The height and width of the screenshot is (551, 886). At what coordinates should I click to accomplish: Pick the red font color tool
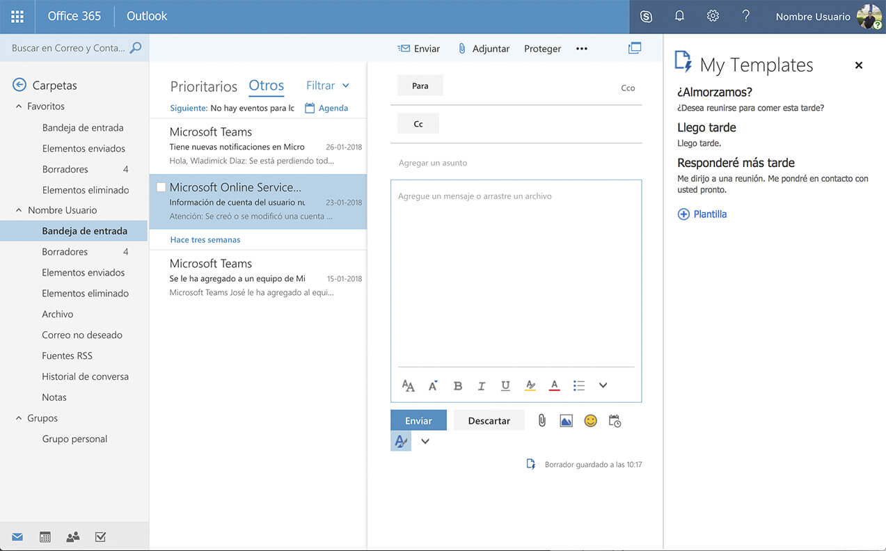(x=555, y=385)
